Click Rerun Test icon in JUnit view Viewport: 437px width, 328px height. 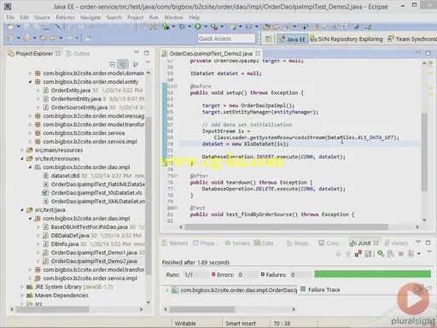[381, 254]
